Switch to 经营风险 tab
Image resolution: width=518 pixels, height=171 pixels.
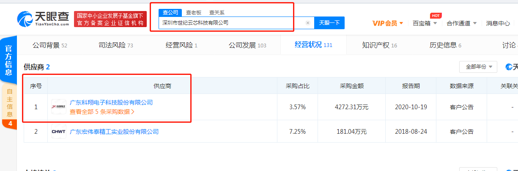[x=181, y=45]
